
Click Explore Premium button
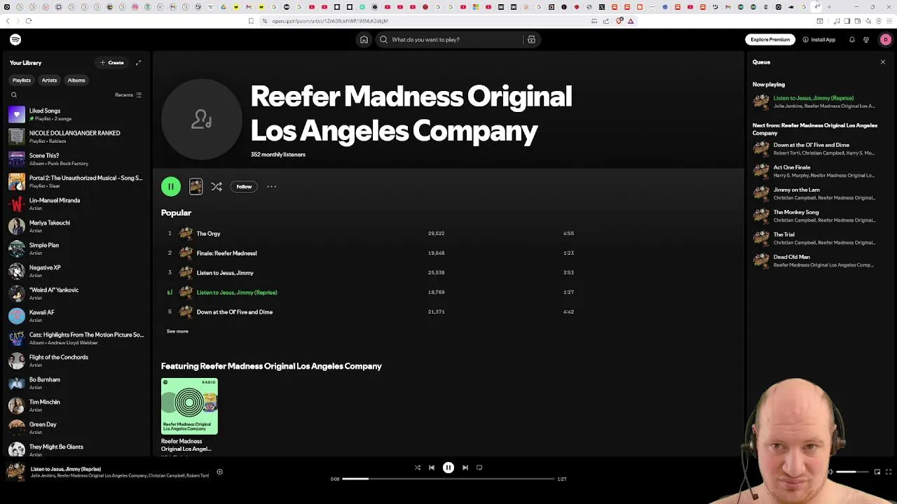770,40
